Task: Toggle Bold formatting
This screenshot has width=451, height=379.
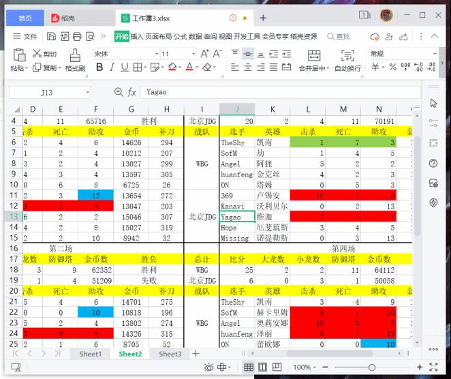Action: [99, 67]
